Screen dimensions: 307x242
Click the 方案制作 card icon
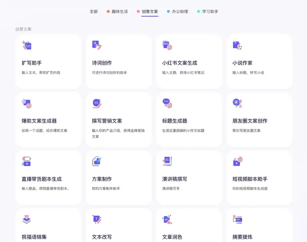coord(97,161)
